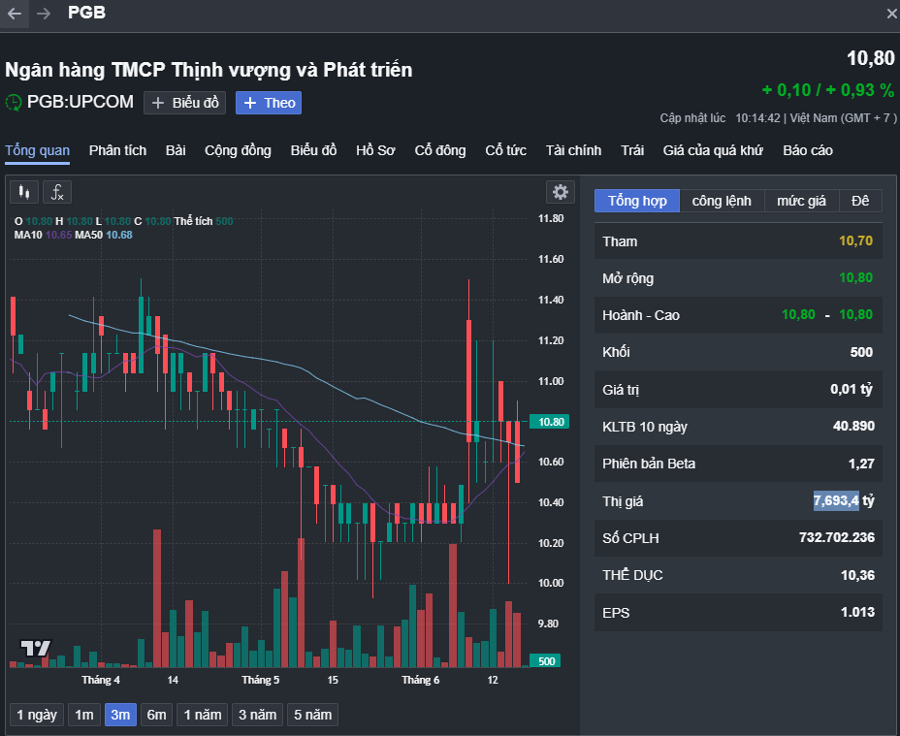Click the Thể tích 500 volume legend
The image size is (900, 736).
(x=204, y=221)
